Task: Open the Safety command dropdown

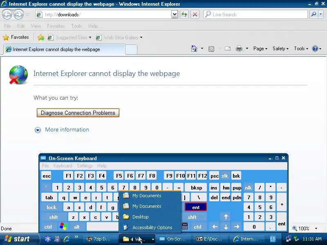Action: [280, 49]
